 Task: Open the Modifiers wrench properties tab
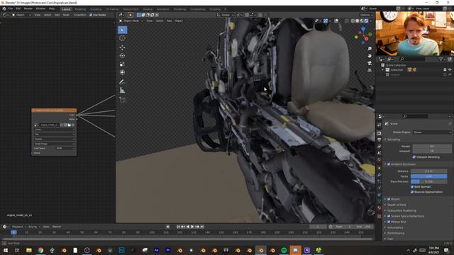379,175
